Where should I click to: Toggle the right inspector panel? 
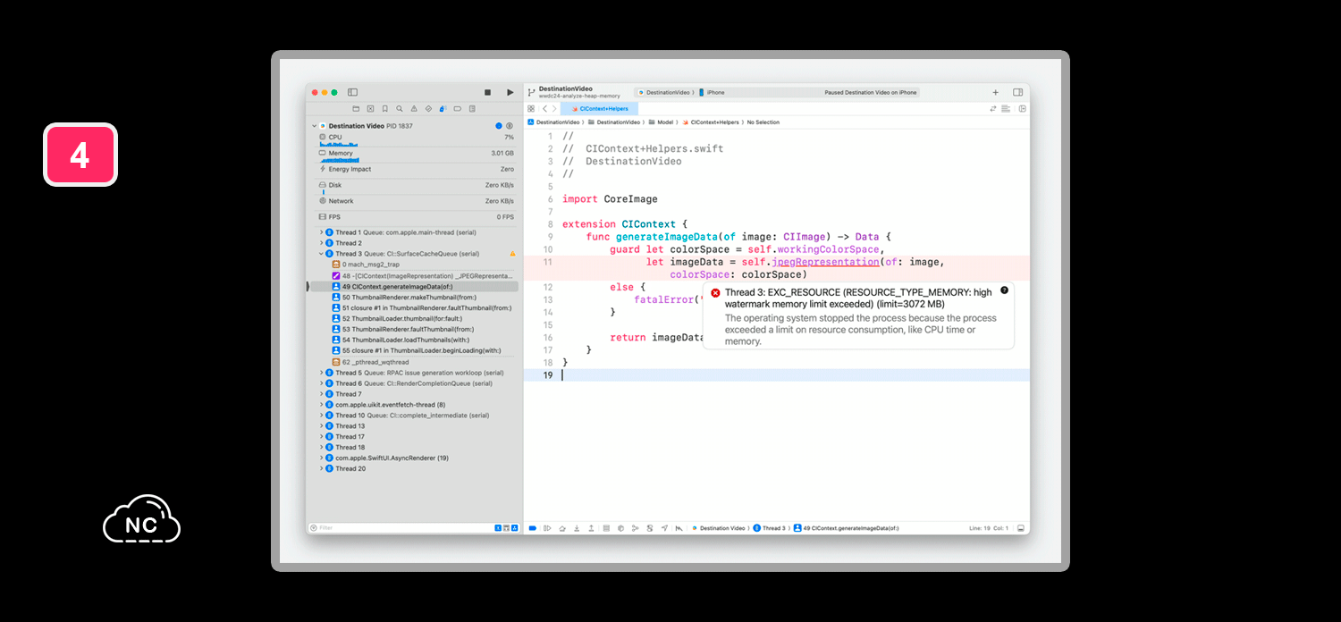click(1017, 92)
